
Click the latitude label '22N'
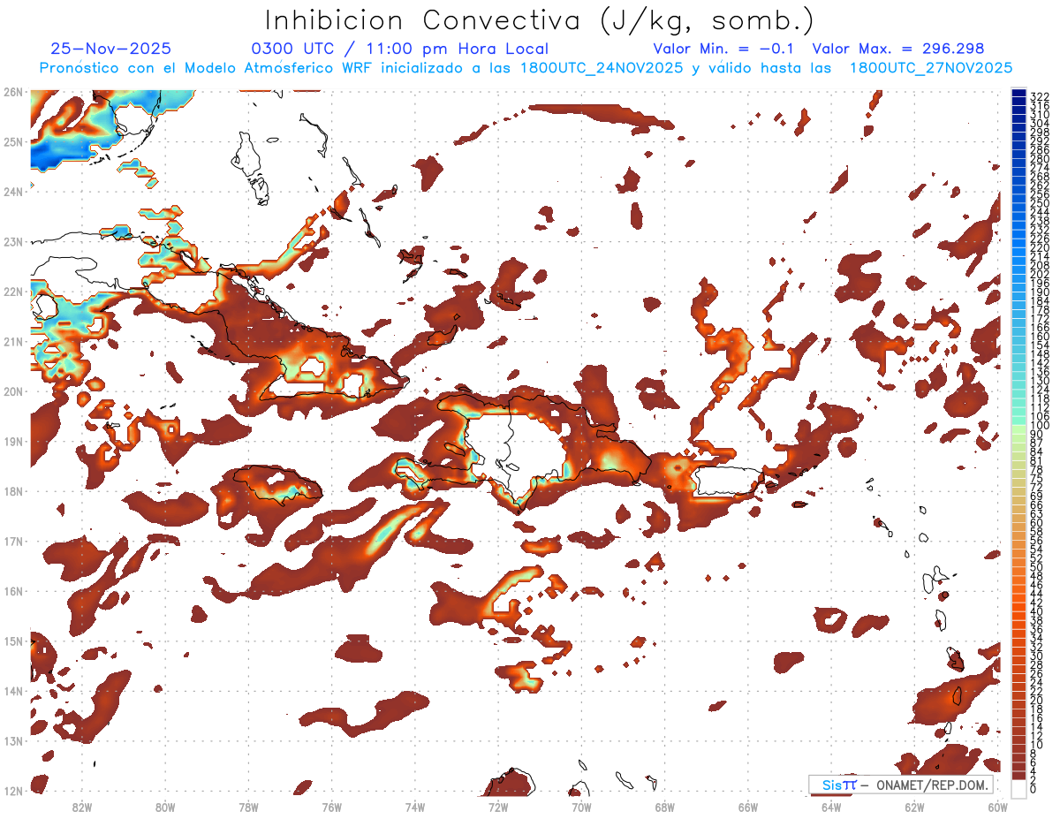[12, 292]
